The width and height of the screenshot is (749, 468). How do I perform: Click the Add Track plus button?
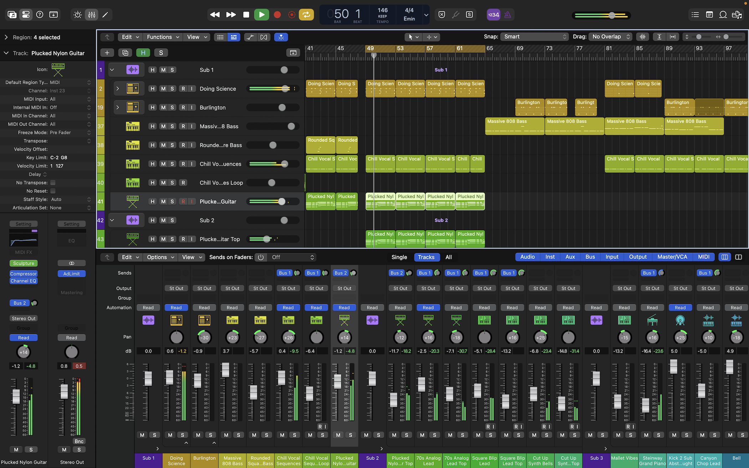[x=107, y=53]
